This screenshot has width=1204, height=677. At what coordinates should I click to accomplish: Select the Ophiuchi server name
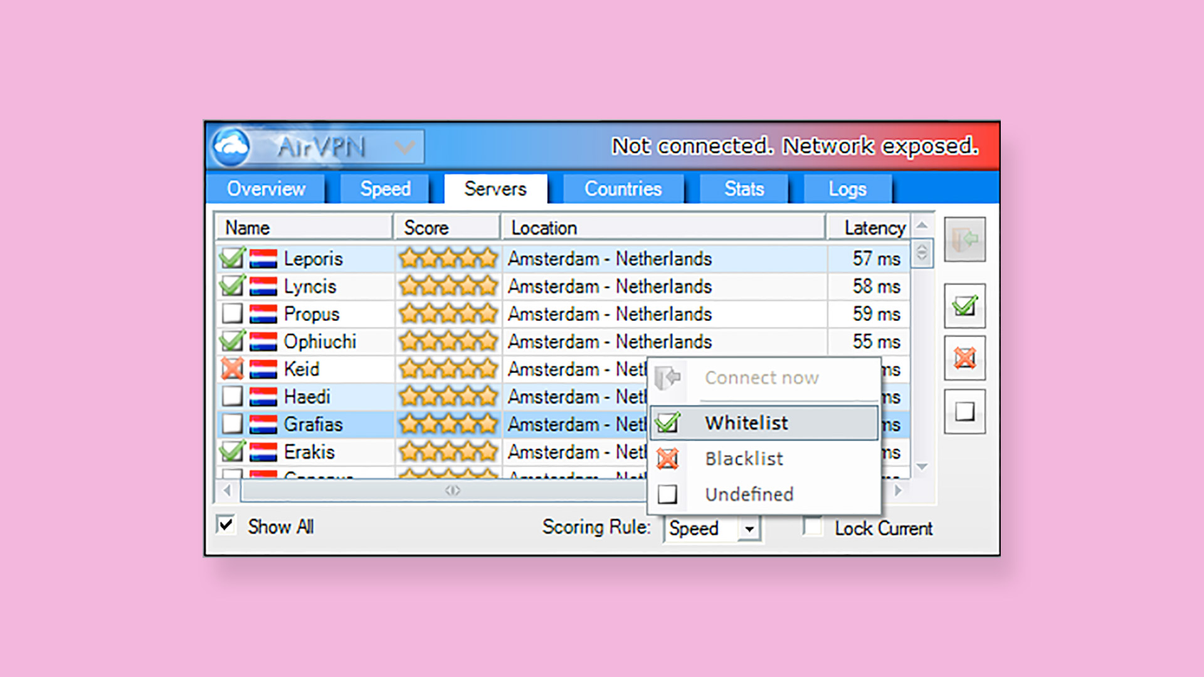point(320,341)
